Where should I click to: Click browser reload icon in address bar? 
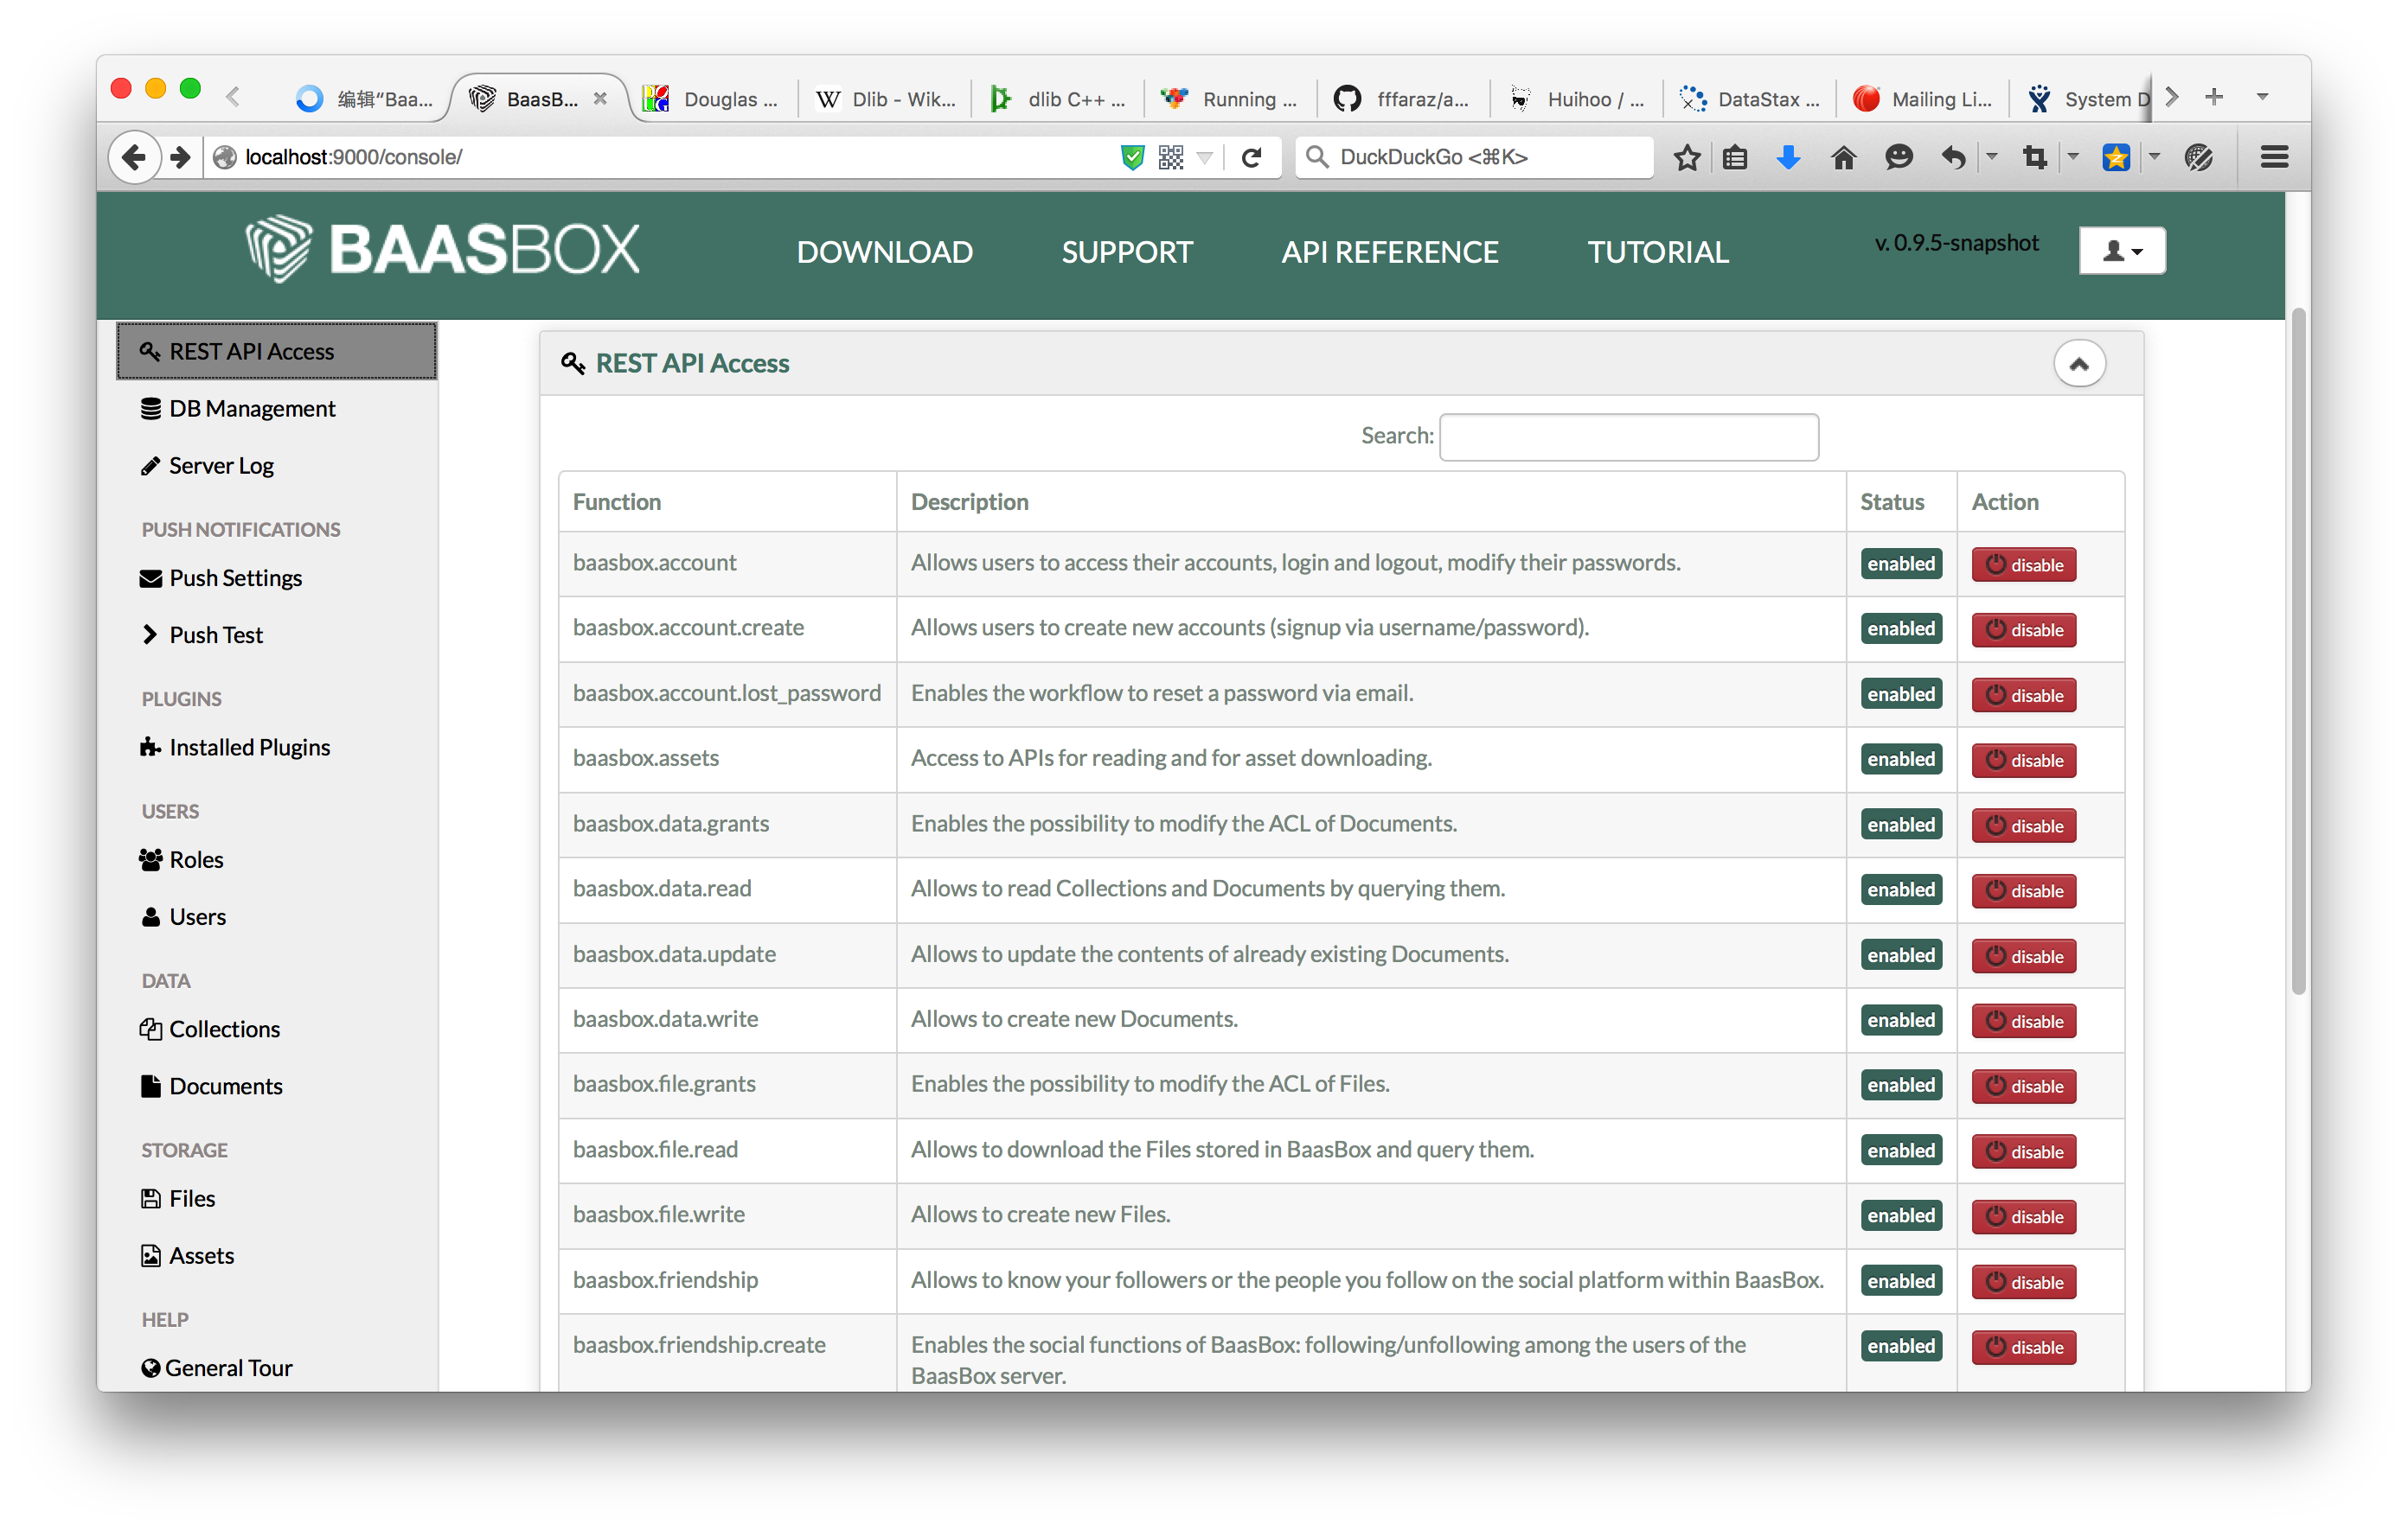pos(1251,157)
